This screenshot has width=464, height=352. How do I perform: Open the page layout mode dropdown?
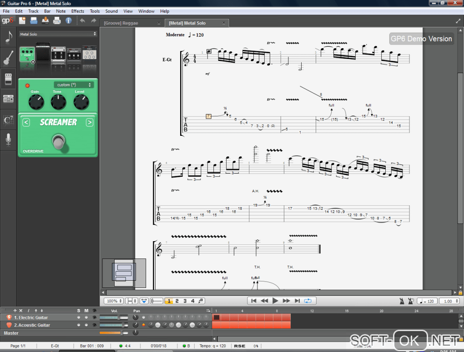pos(131,301)
